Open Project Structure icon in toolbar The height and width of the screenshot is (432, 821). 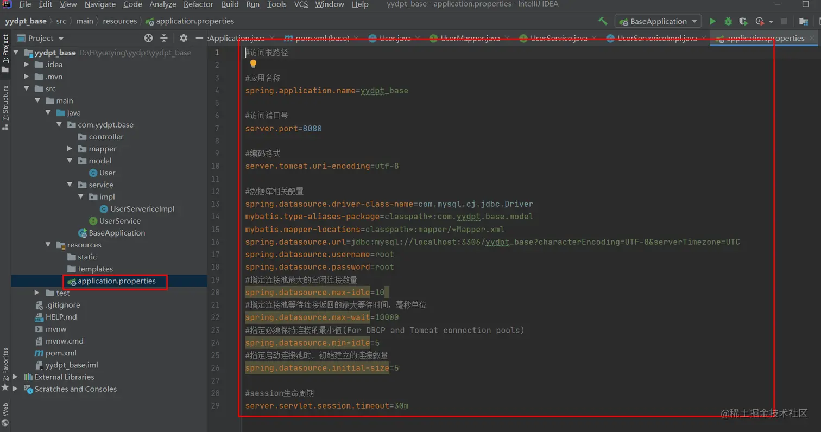[x=803, y=21]
